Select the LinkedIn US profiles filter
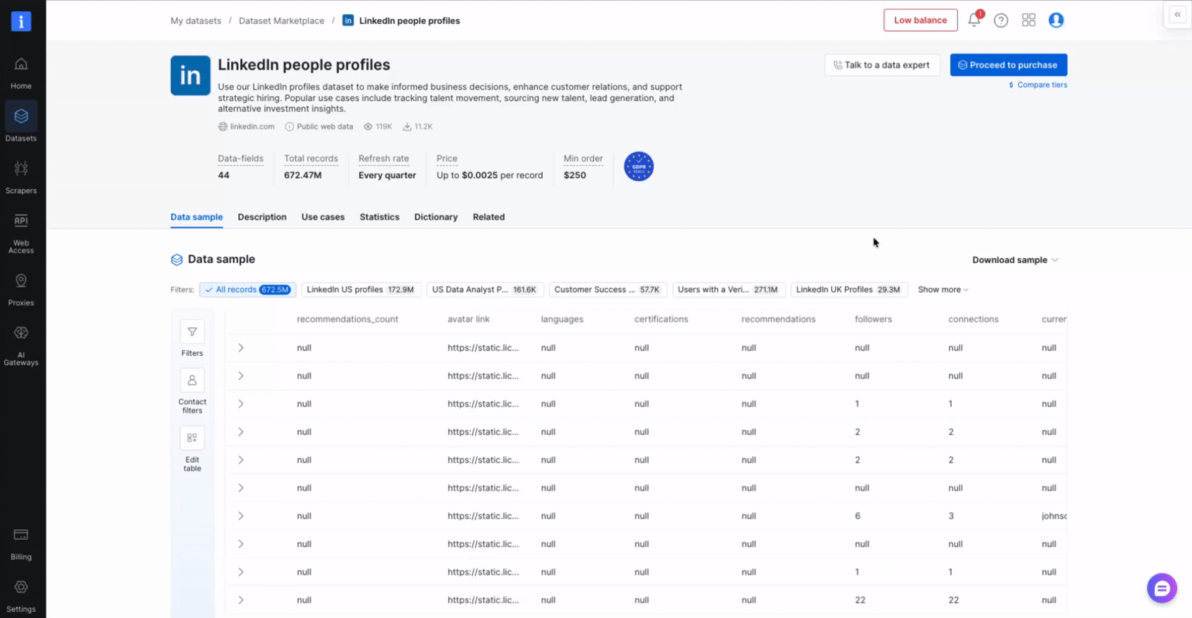The height and width of the screenshot is (618, 1192). [361, 289]
